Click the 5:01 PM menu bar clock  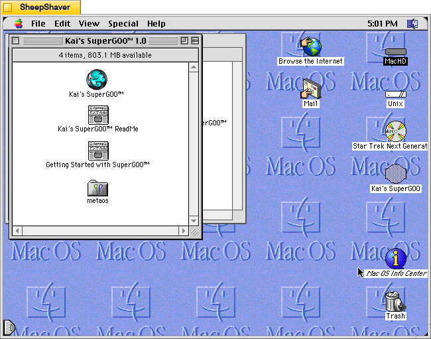coord(383,24)
